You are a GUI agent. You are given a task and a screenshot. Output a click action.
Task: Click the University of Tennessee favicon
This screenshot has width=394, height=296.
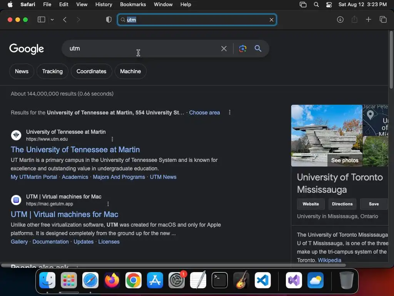coord(16,135)
